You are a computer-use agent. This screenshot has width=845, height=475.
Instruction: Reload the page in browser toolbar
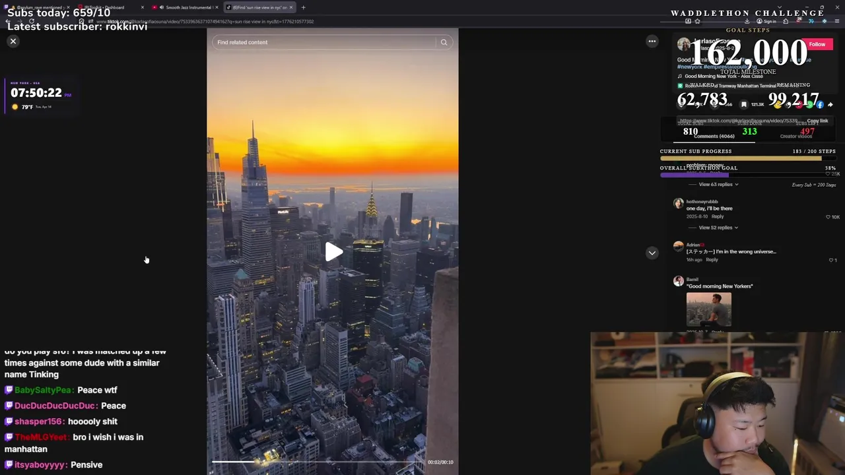coord(32,21)
